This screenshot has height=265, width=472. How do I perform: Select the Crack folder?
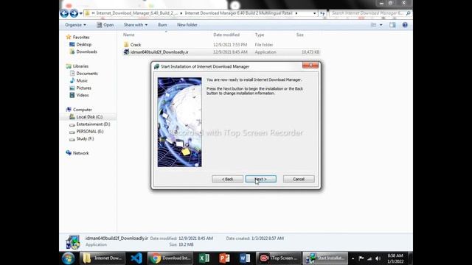click(136, 45)
